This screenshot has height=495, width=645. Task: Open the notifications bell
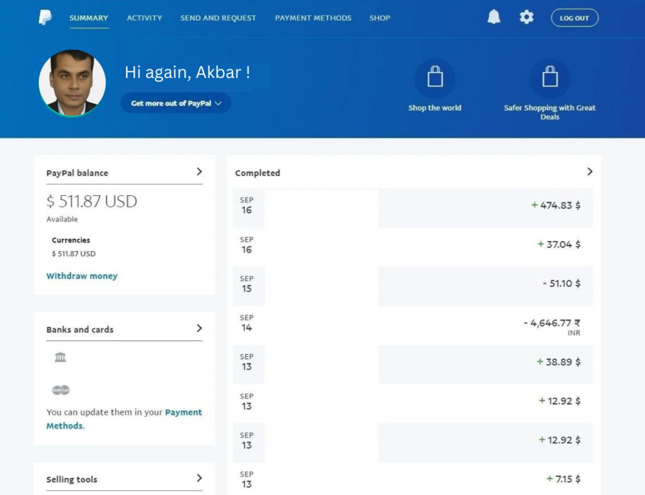point(494,17)
